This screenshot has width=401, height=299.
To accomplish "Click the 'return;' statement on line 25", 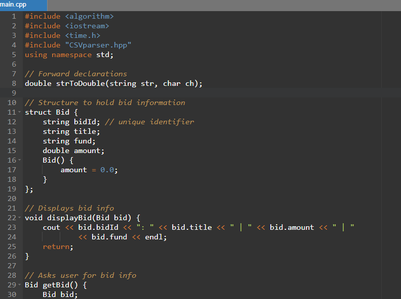I will (x=58, y=246).
